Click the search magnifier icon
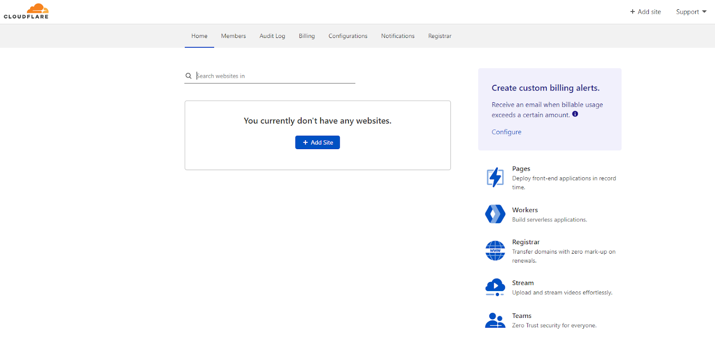This screenshot has width=715, height=338. click(189, 76)
